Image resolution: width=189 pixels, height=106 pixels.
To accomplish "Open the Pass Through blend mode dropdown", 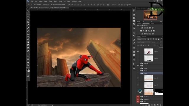I will click(x=144, y=42).
